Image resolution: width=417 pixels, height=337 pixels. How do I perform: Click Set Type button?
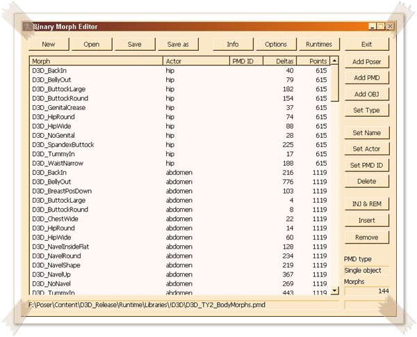[367, 110]
